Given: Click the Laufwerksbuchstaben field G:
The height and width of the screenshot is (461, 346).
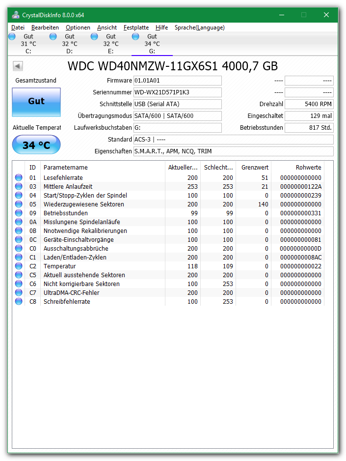Looking at the screenshot, I should point(178,128).
